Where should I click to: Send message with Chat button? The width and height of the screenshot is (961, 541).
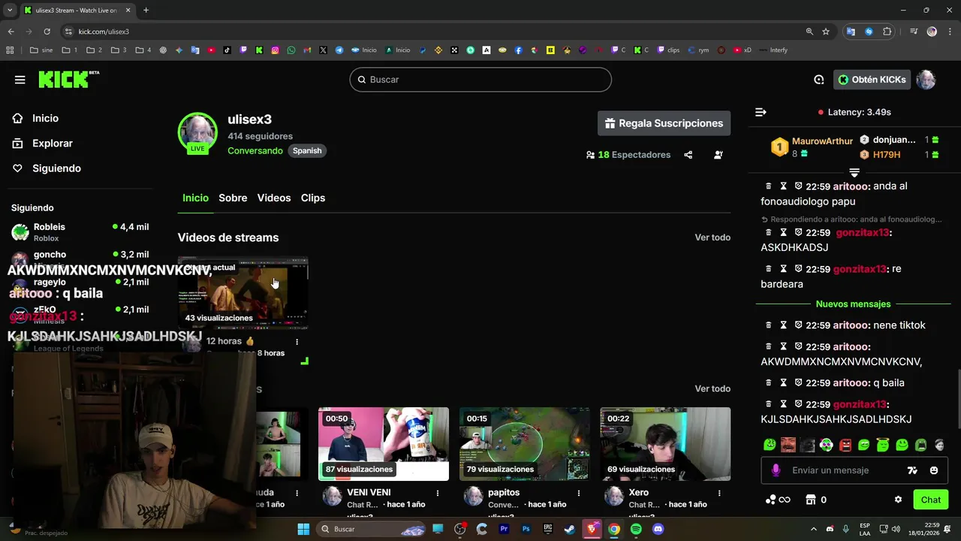pyautogui.click(x=930, y=500)
